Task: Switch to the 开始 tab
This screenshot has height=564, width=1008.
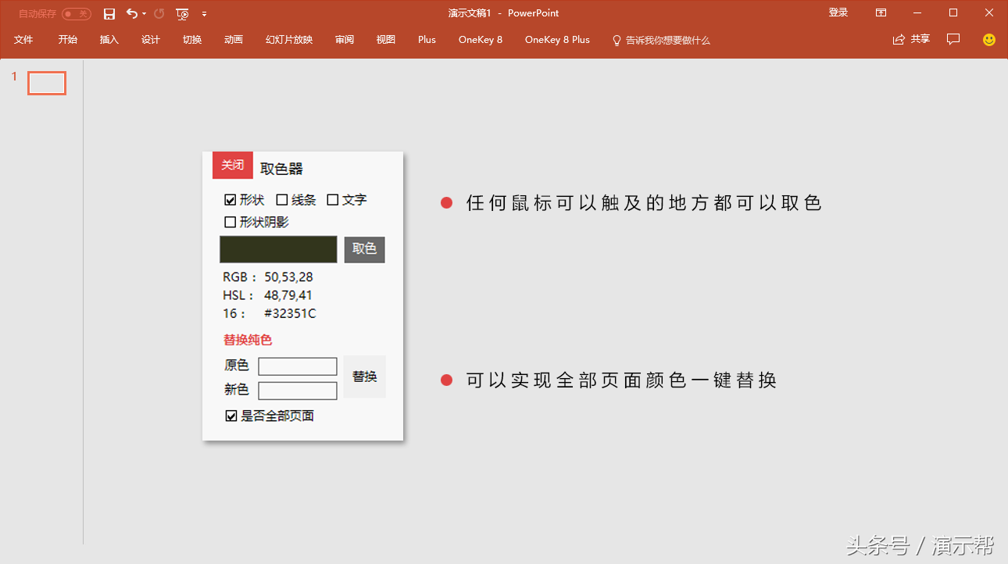Action: click(68, 40)
